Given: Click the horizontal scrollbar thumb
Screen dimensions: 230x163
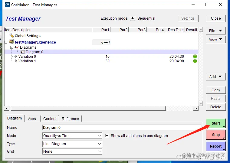Looking at the screenshot, I should coord(88,109).
